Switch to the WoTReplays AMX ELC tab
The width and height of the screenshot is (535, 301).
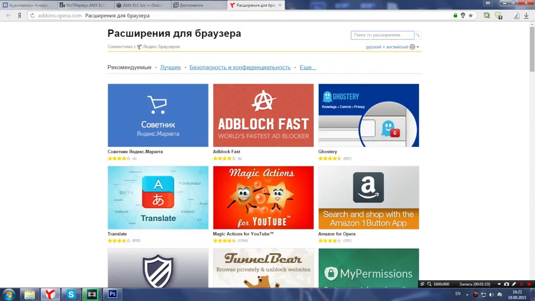tap(85, 5)
